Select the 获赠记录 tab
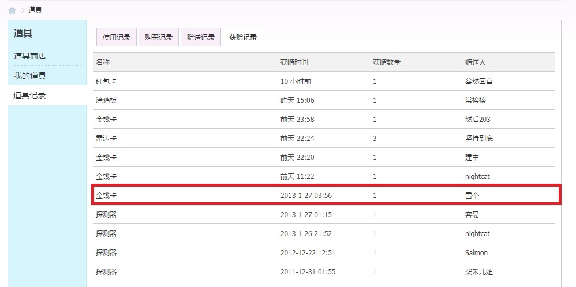 (243, 37)
